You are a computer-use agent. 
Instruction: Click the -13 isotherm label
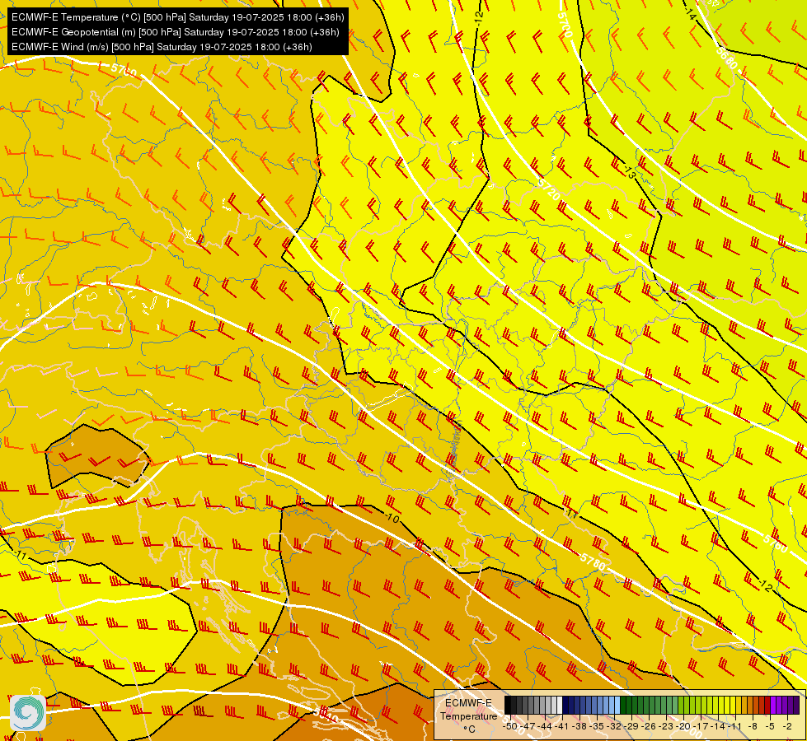pyautogui.click(x=629, y=172)
